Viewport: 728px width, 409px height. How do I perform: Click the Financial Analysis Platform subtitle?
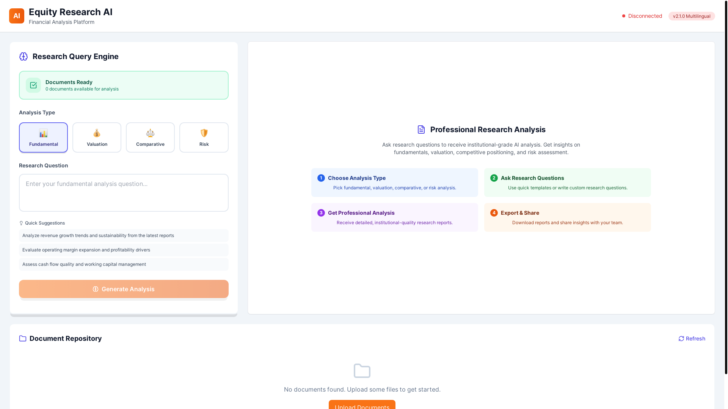click(61, 22)
